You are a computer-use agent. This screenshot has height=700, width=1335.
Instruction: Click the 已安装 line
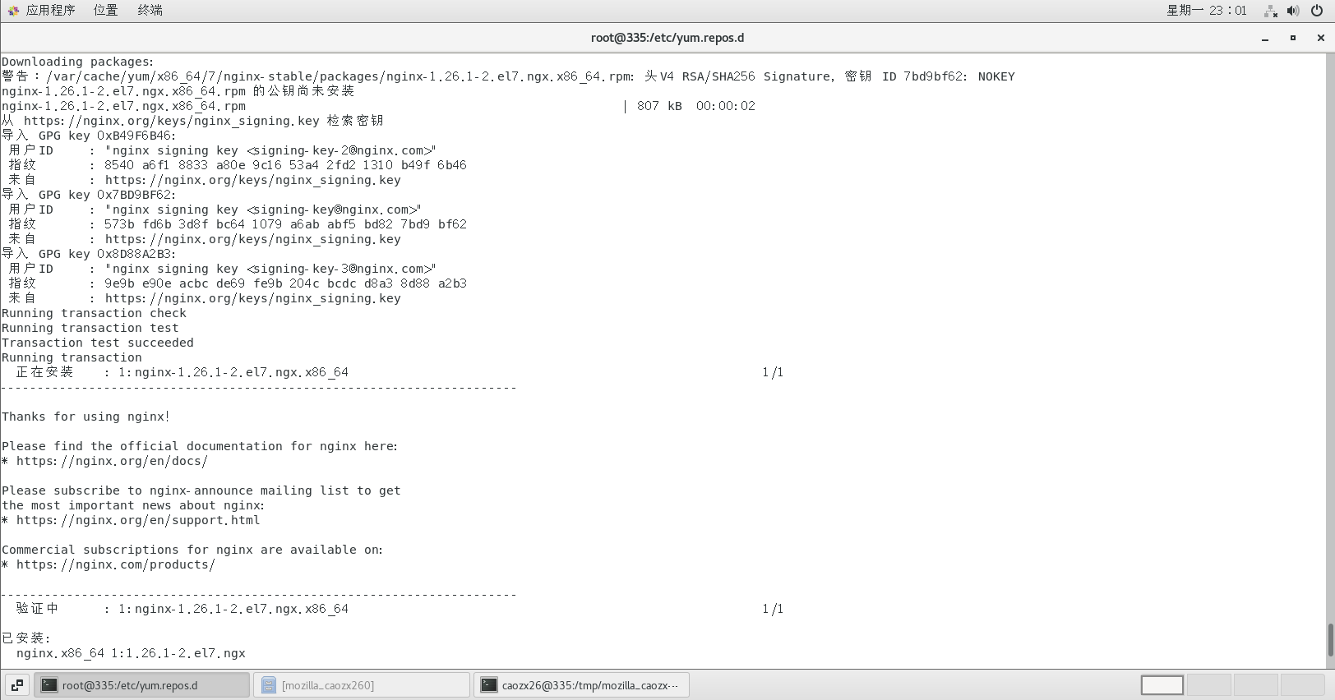click(25, 638)
